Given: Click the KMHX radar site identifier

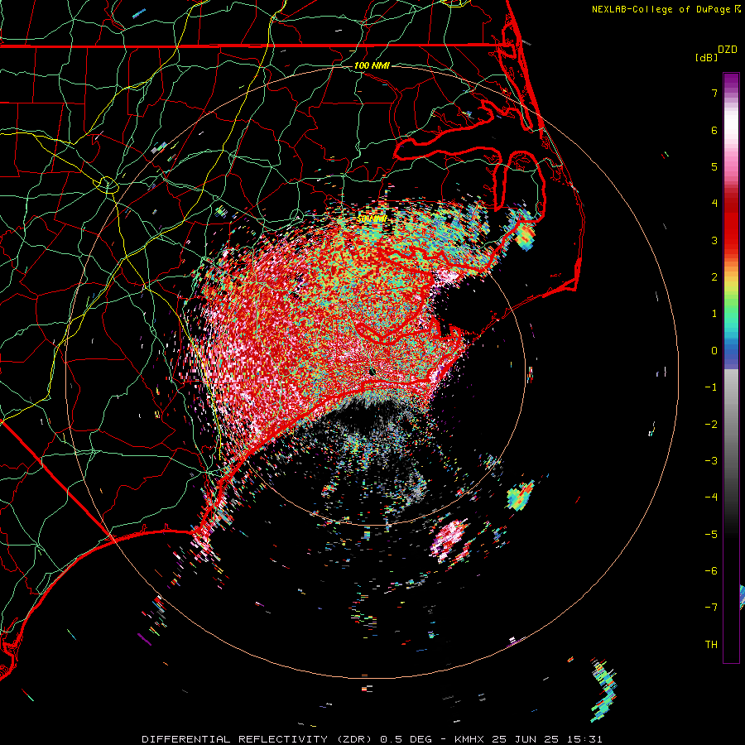Looking at the screenshot, I should (x=470, y=739).
